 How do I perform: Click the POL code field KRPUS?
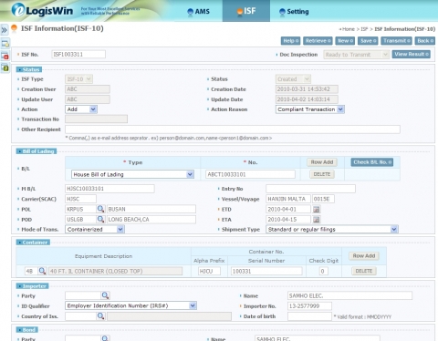[x=80, y=209]
